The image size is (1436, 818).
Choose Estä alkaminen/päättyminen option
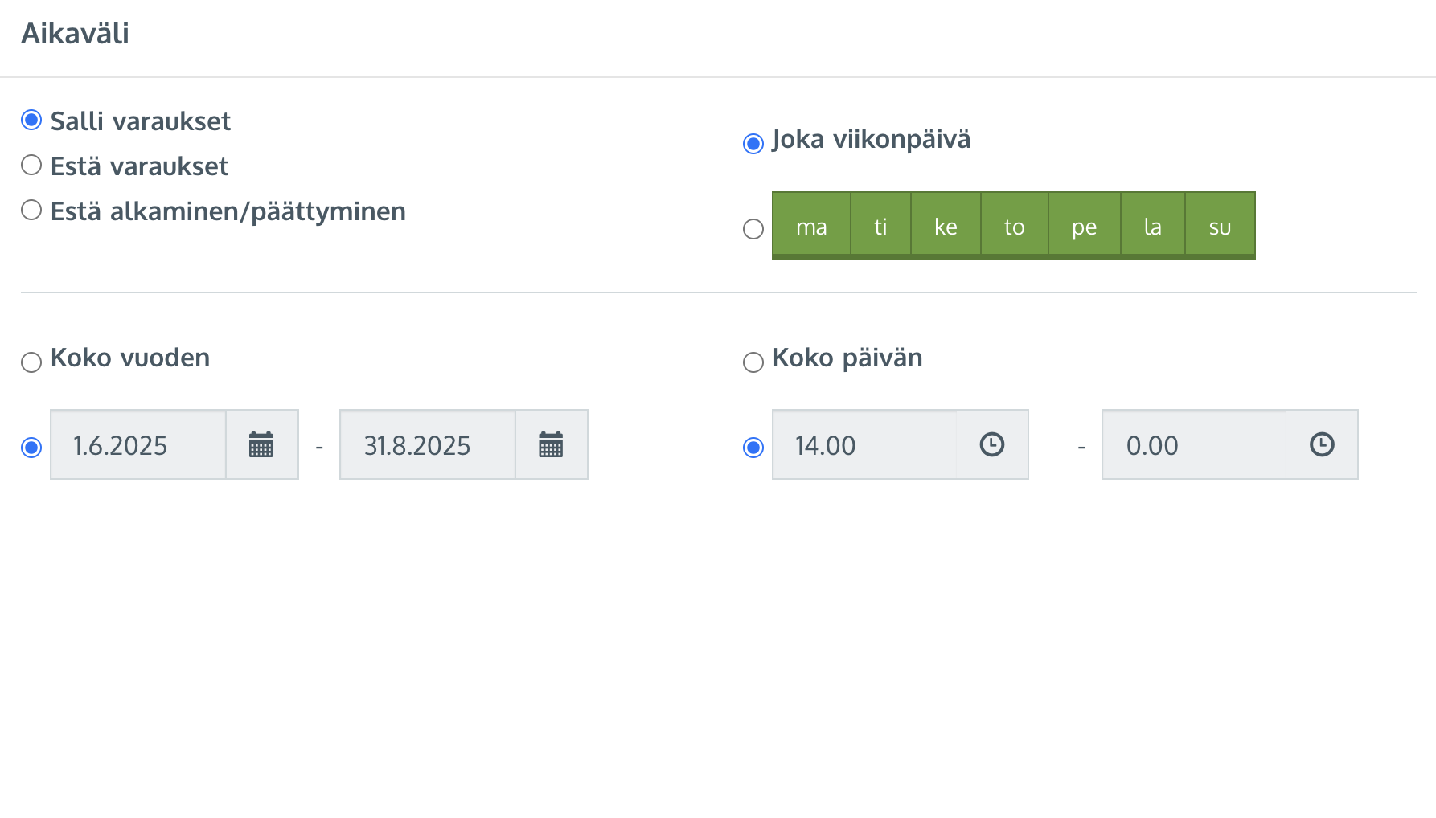click(31, 211)
